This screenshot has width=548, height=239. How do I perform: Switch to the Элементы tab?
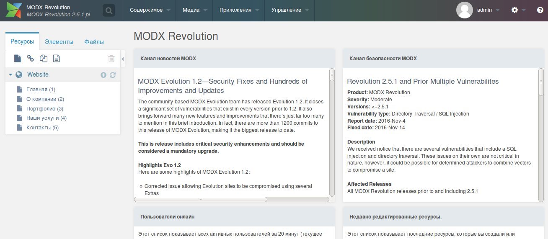click(x=59, y=42)
